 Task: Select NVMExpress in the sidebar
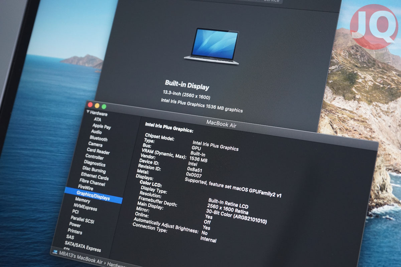(85, 207)
